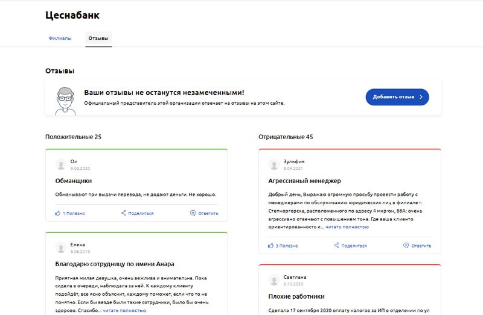The image size is (483, 315).
Task: Select the Отзывы tab
Action: point(98,39)
